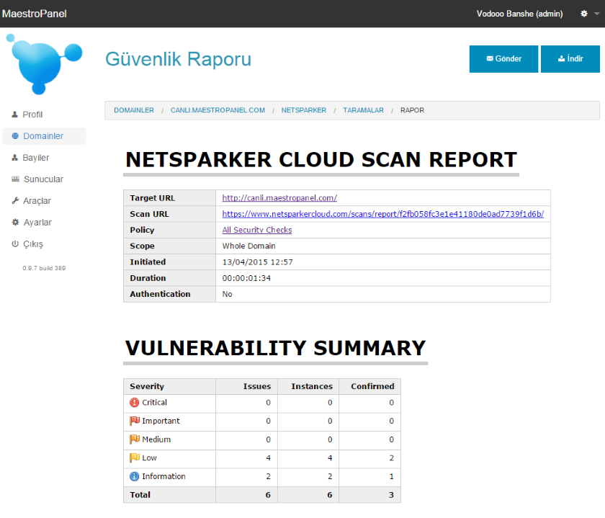Click the download icon on İndir button
The image size is (605, 518).
561,58
